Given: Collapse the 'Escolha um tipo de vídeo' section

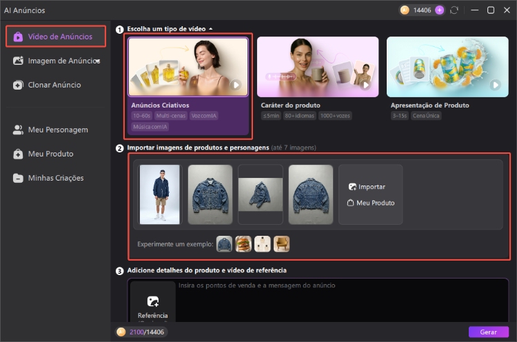Looking at the screenshot, I should [211, 29].
